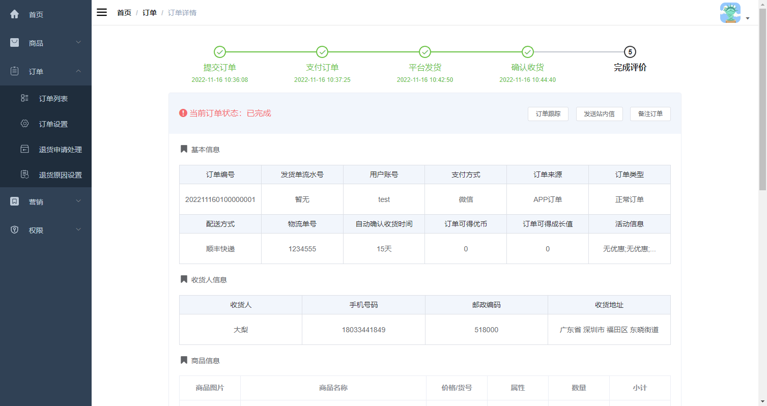The image size is (767, 406).
Task: Click the red warning icon next to order status
Action: click(x=183, y=113)
